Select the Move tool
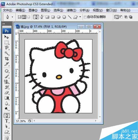Viewport: 138px width, 140px height. coord(6,37)
